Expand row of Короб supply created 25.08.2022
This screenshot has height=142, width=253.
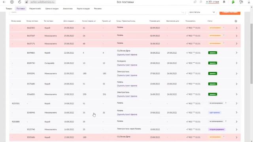click(236, 28)
